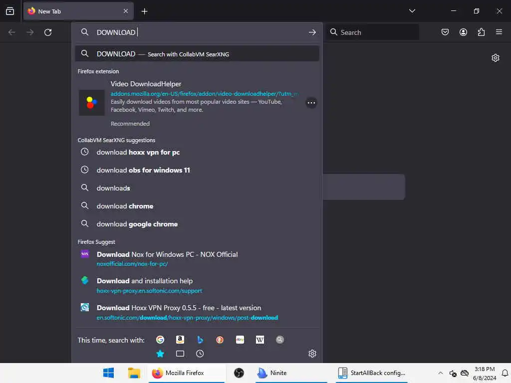Go forward to the next page
This screenshot has height=383, width=511.
29,32
